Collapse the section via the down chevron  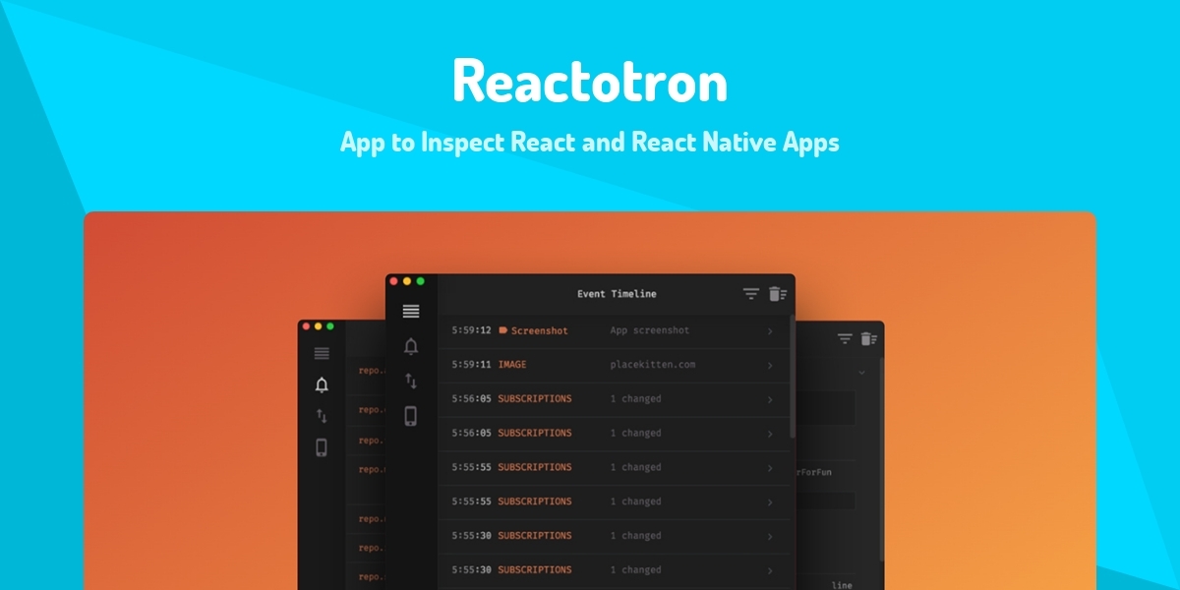860,372
